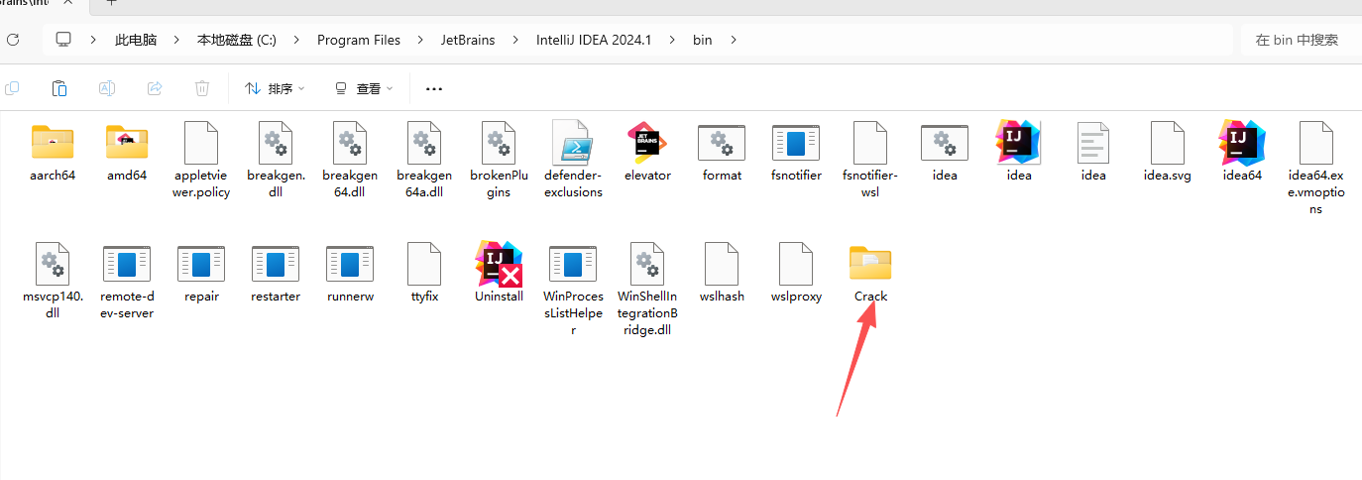Select the Crack folder
The height and width of the screenshot is (480, 1362).
point(870,276)
